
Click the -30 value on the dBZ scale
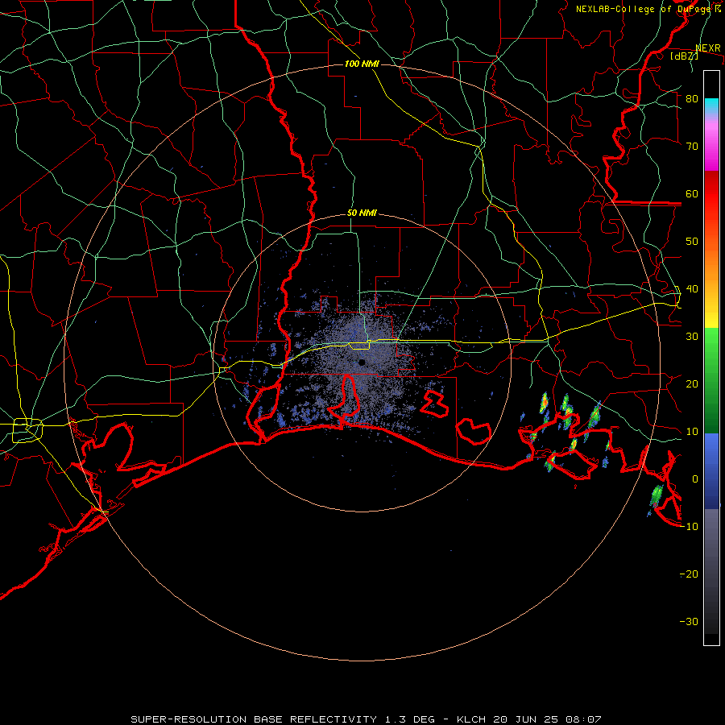tap(689, 622)
